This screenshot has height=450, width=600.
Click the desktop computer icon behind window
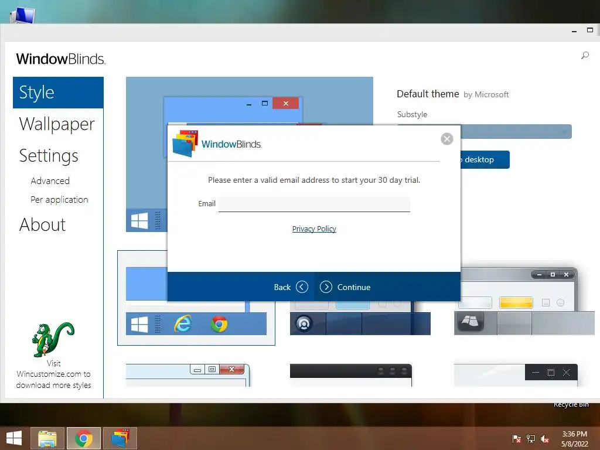point(22,15)
